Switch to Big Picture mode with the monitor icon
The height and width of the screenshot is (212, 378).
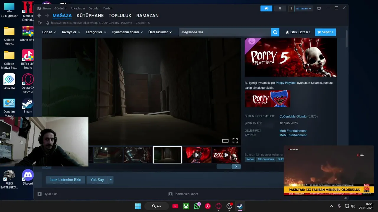click(319, 9)
